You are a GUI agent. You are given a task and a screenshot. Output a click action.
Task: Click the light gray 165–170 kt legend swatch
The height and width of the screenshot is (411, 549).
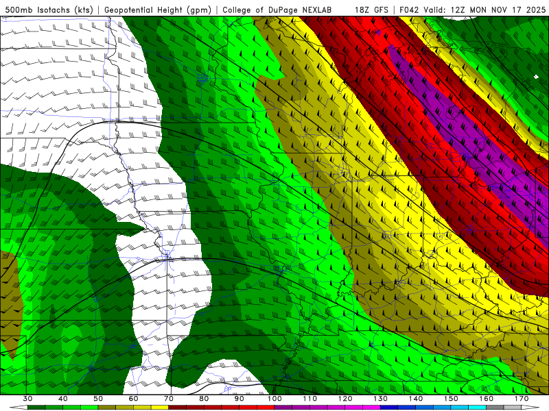pyautogui.click(x=513, y=408)
